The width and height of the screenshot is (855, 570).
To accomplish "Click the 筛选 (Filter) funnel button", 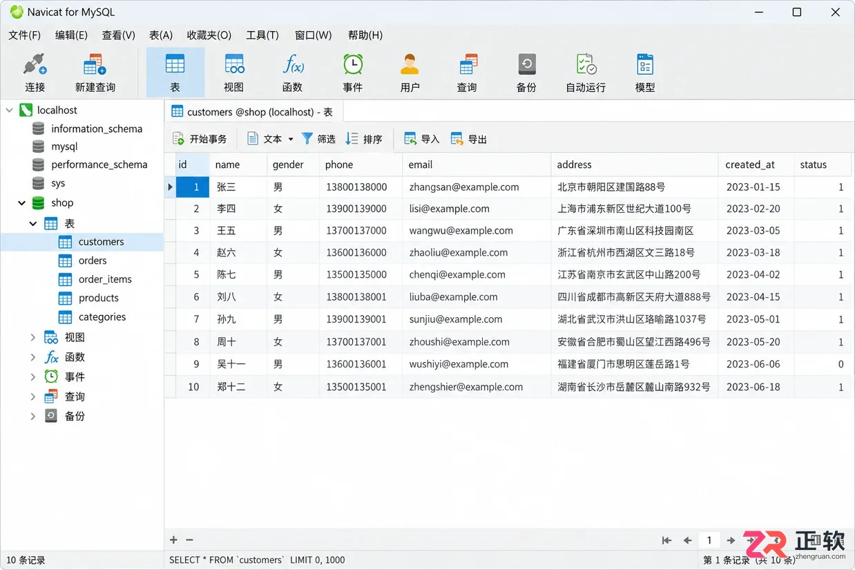I will (318, 139).
